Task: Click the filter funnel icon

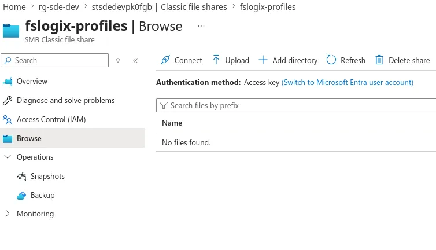Action: pos(164,105)
